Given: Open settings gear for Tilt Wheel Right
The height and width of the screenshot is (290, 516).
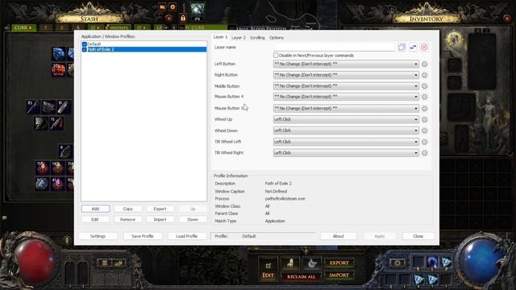Looking at the screenshot, I should tap(425, 153).
